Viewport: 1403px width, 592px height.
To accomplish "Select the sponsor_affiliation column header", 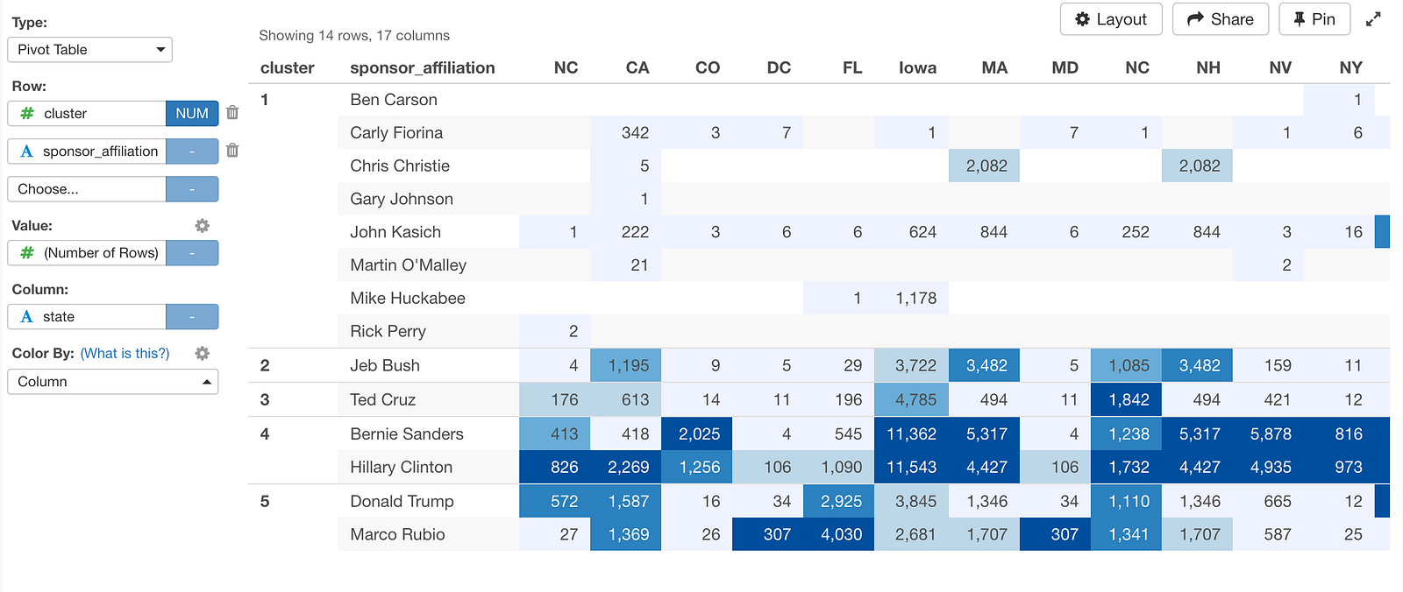I will coord(423,67).
